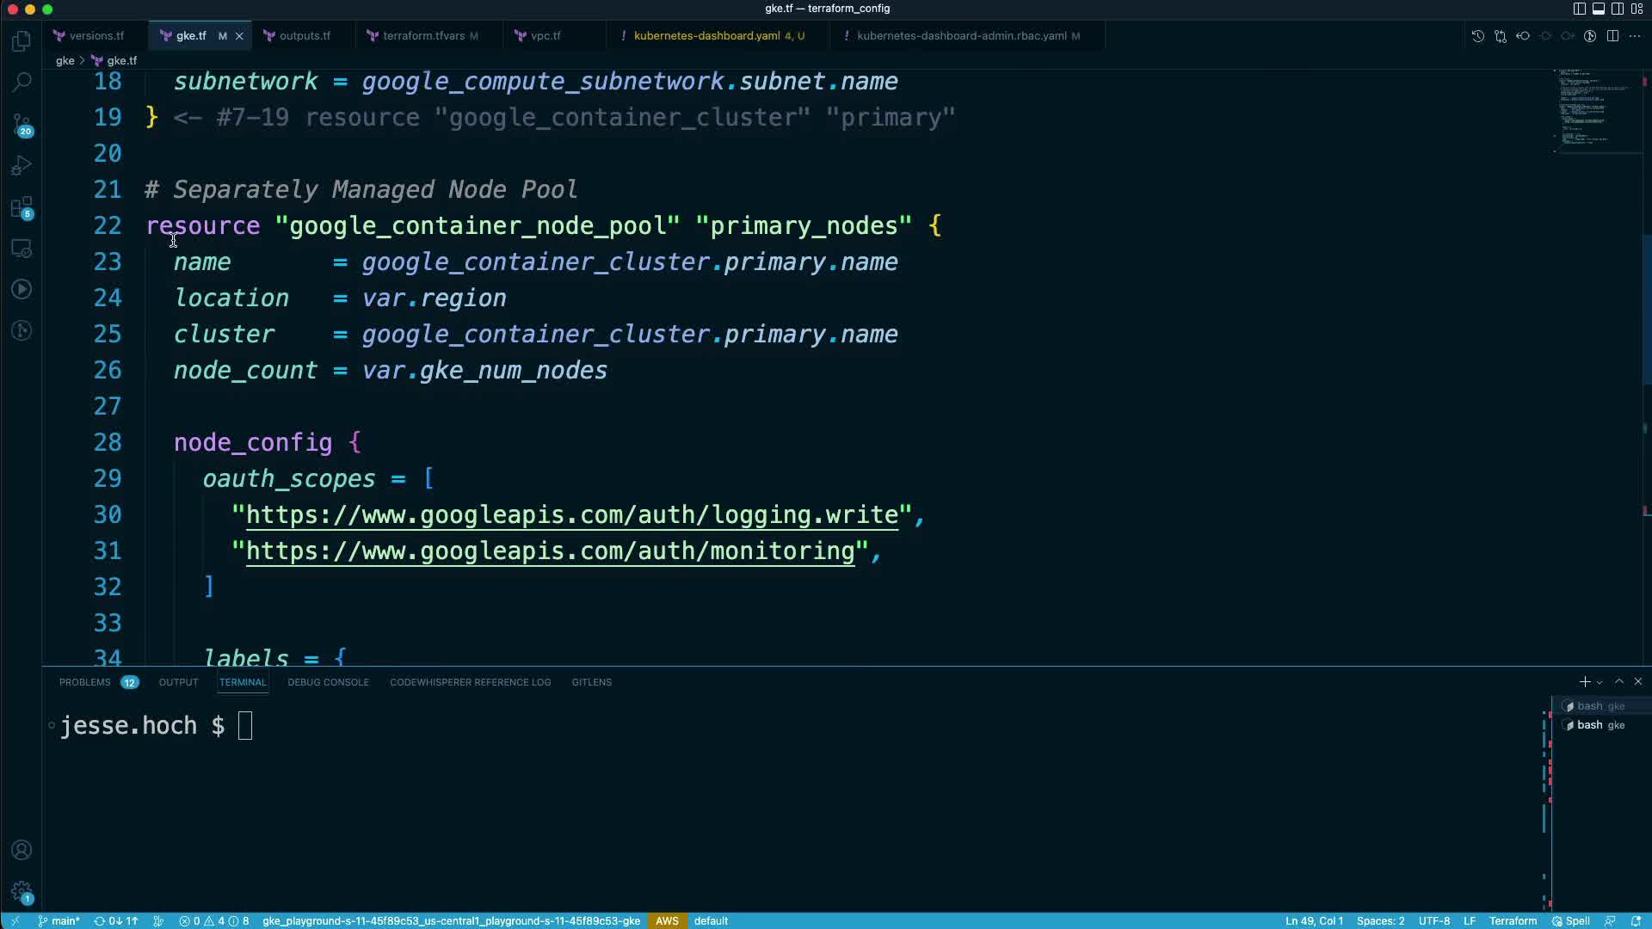Screen dimensions: 1652x929
Task: Open Source Control with 20 changes
Action: (22, 125)
